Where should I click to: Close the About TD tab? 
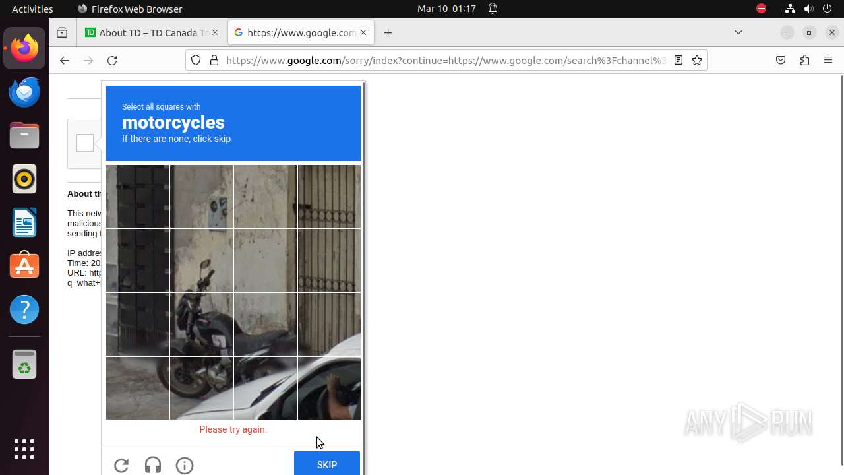pos(214,32)
